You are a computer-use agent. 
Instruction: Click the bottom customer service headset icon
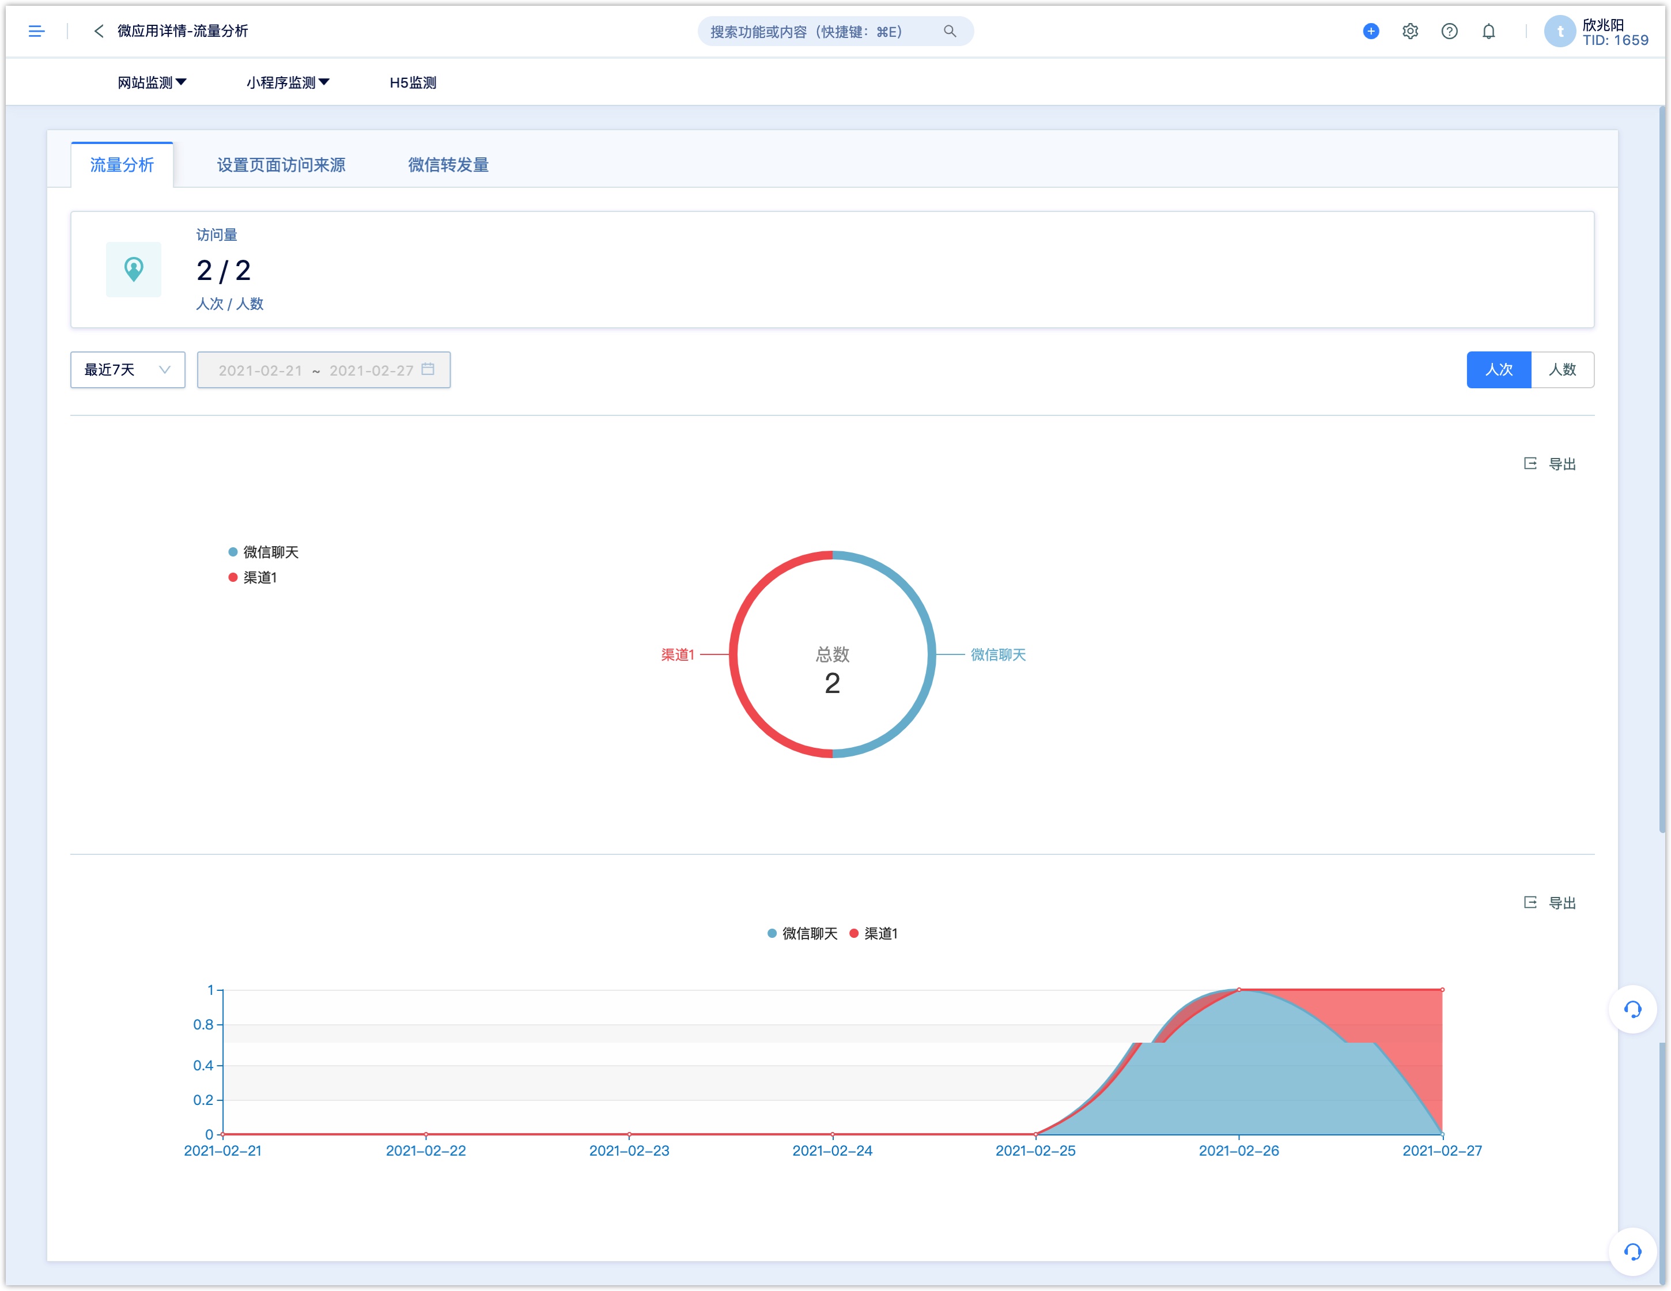click(1632, 1252)
